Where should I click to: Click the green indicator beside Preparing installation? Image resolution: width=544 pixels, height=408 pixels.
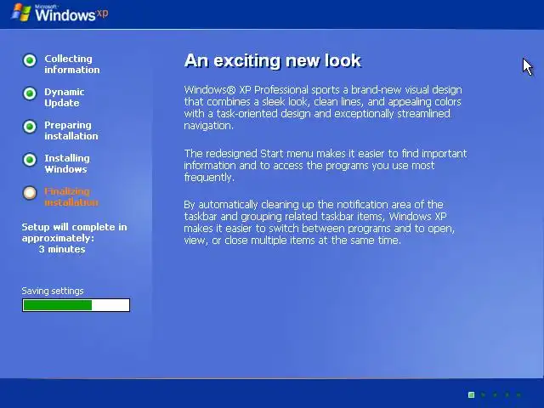coord(30,127)
